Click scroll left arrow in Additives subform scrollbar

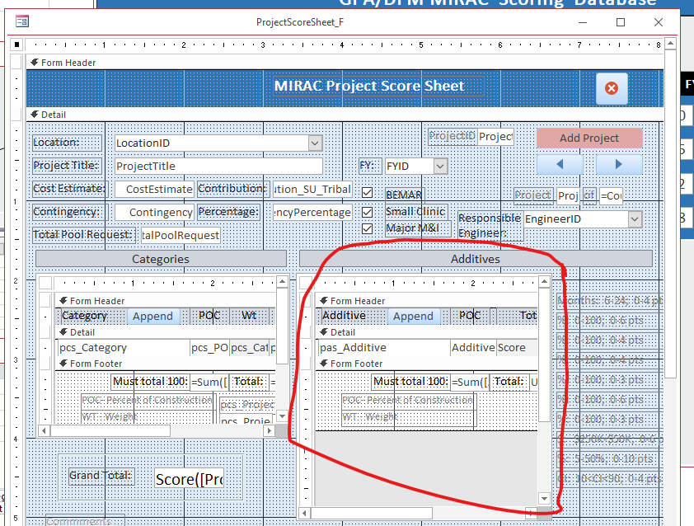tap(304, 513)
